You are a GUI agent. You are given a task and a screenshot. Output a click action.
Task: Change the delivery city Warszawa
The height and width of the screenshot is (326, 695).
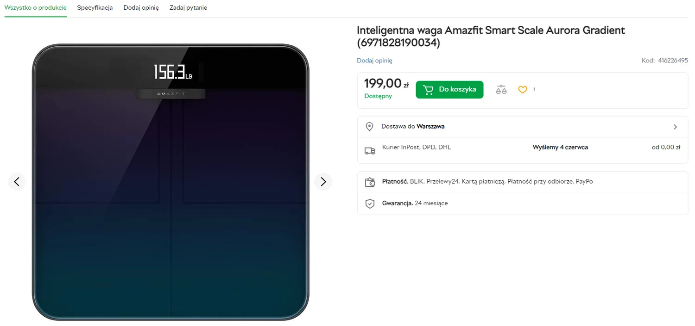pos(430,126)
